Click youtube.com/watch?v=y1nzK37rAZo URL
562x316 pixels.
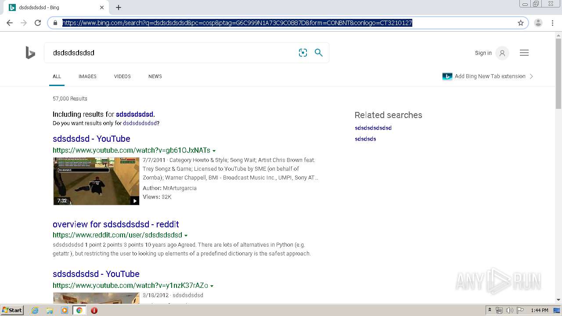[130, 286]
